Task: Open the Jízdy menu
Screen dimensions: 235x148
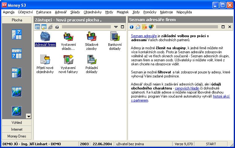Action: coord(136,12)
